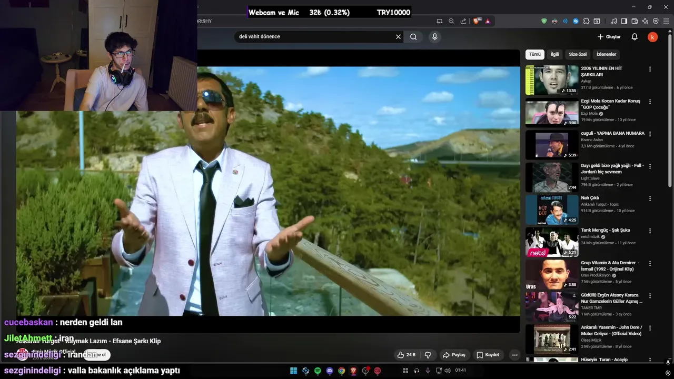Open Ezgi Mola 'GOP Çocuğu' thumbnail
Screen dimensions: 674x379
(552, 112)
